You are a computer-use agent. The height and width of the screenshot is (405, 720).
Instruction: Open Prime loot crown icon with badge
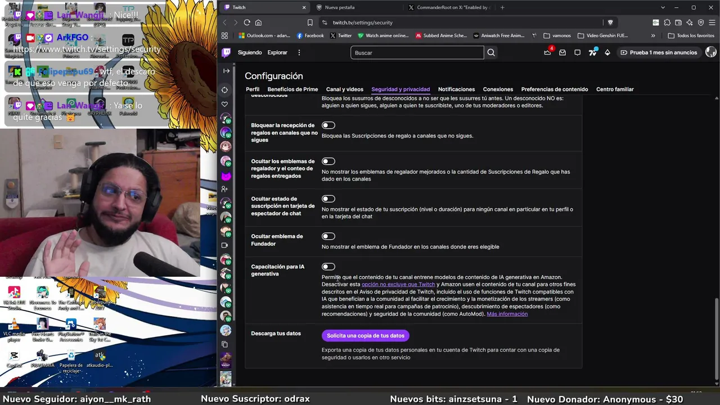coord(547,52)
